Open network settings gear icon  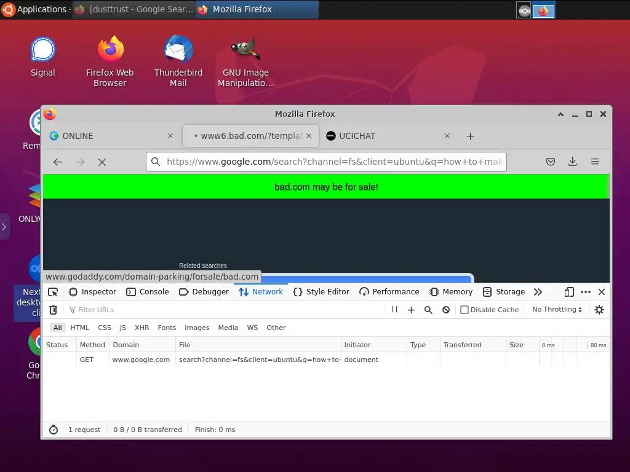coord(599,310)
